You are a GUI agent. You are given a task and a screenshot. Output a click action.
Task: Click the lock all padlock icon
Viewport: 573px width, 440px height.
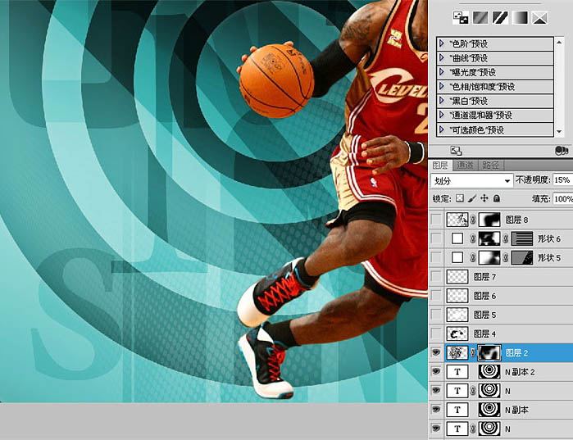click(x=496, y=198)
